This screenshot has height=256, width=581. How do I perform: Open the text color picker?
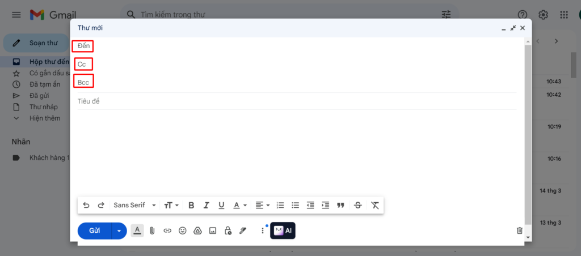point(240,206)
